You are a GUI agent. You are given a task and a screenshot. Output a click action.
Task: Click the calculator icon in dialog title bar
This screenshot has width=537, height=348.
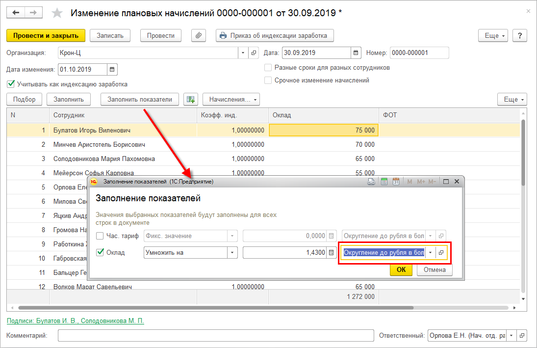pyautogui.click(x=384, y=182)
